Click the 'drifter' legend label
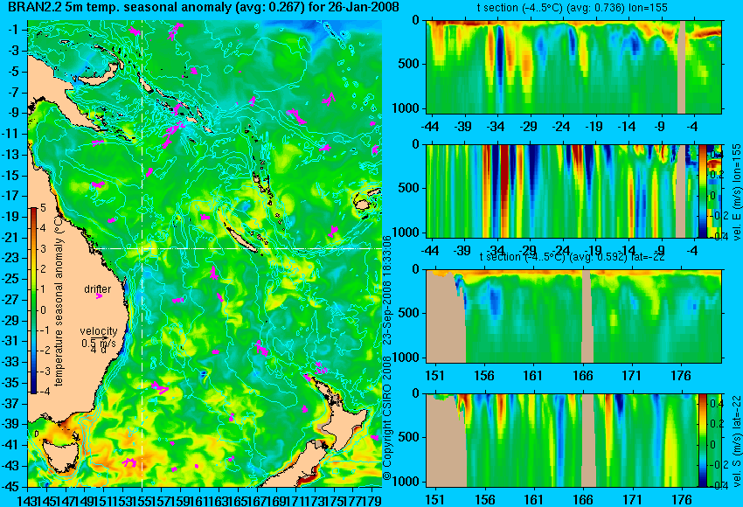Viewport: 743px width, 507px height. (x=98, y=289)
